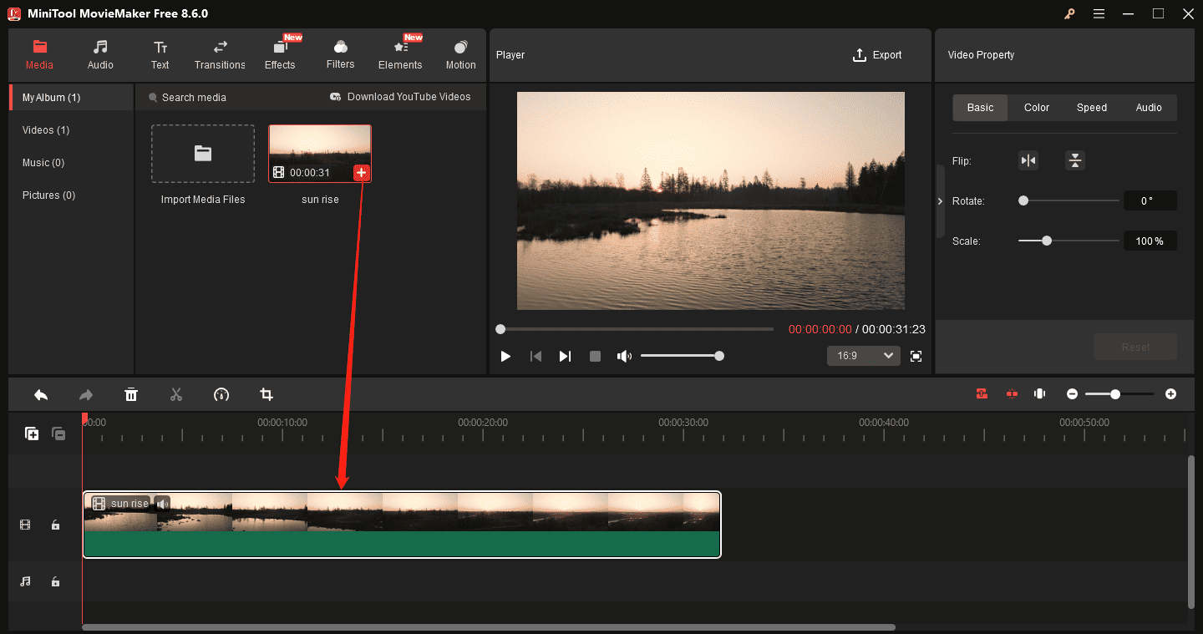Image resolution: width=1203 pixels, height=634 pixels.
Task: Undo the last action
Action: coord(41,394)
